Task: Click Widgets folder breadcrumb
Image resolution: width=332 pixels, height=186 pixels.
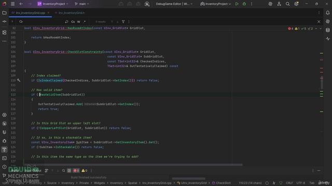Action: [x=99, y=183]
